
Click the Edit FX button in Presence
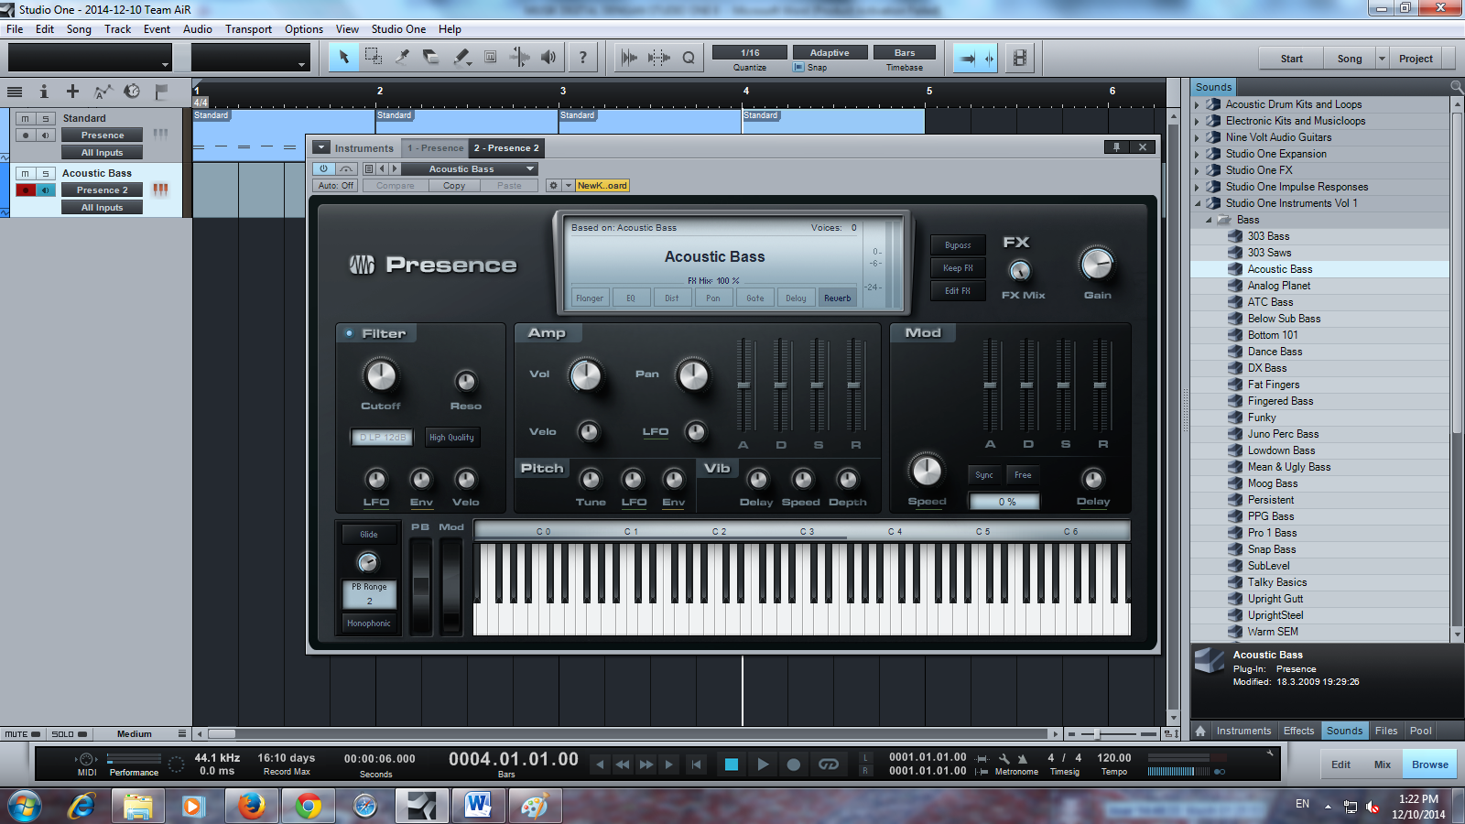[958, 290]
